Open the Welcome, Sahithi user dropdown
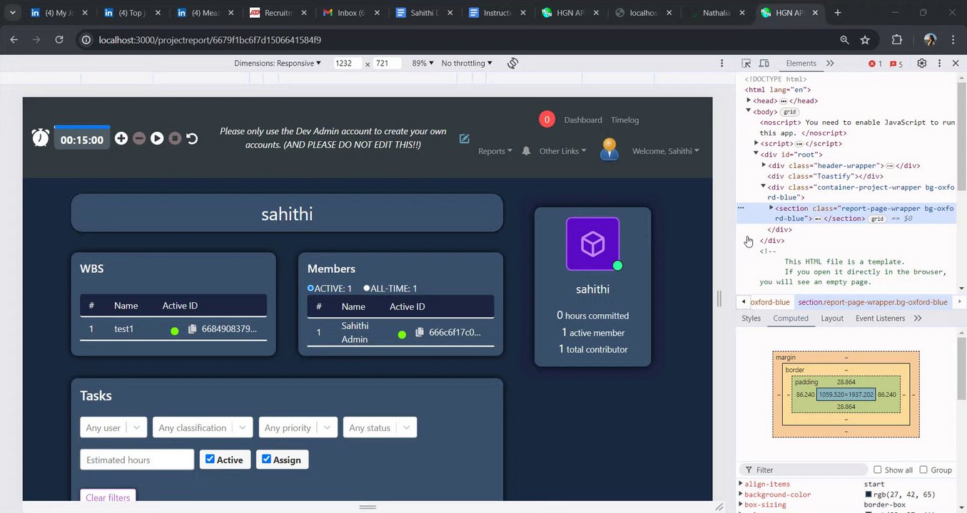 [666, 151]
